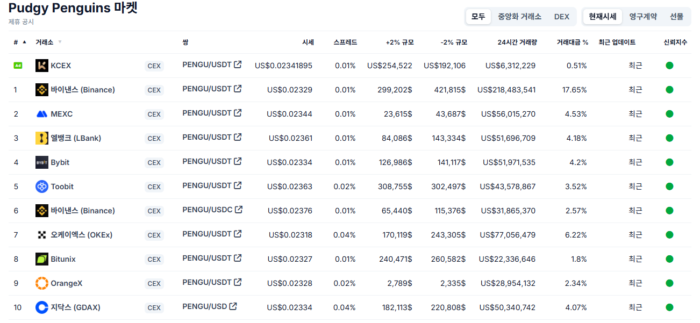Open the 거래소 column filter arrow
The image size is (700, 323).
point(60,42)
